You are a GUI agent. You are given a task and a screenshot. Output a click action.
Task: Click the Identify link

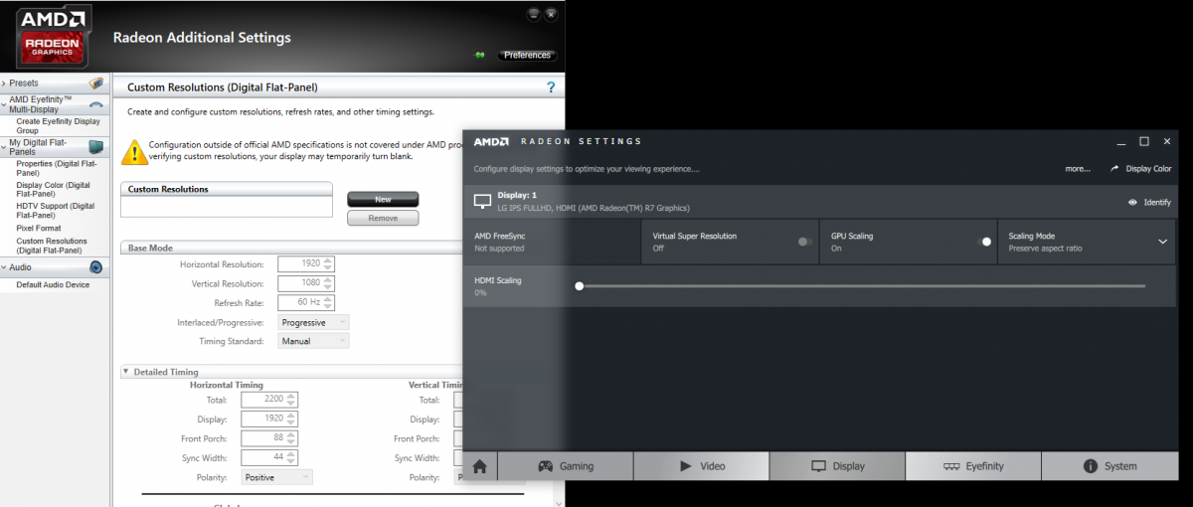click(1157, 202)
